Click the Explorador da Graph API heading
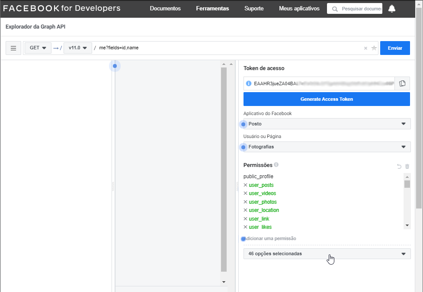 click(x=35, y=27)
